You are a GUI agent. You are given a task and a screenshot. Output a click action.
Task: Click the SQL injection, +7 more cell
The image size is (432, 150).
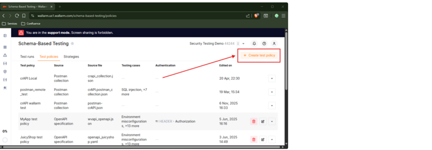(134, 92)
